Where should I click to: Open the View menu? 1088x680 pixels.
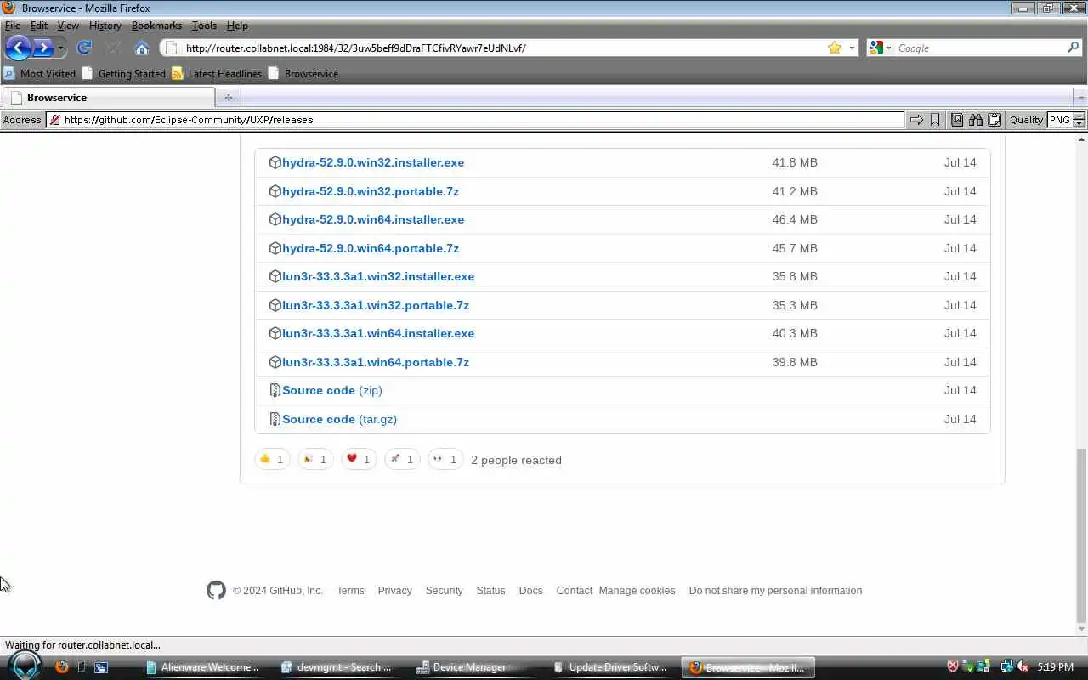pos(68,25)
